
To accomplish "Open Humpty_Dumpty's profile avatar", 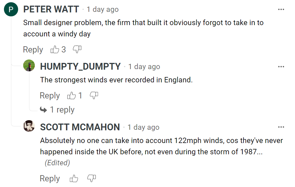I will (29, 66).
